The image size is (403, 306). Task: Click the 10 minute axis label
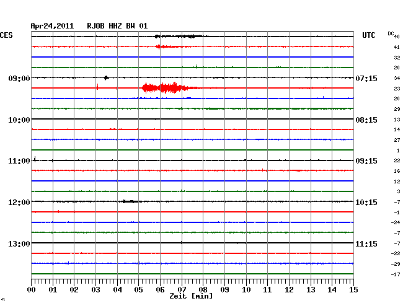[246, 290]
